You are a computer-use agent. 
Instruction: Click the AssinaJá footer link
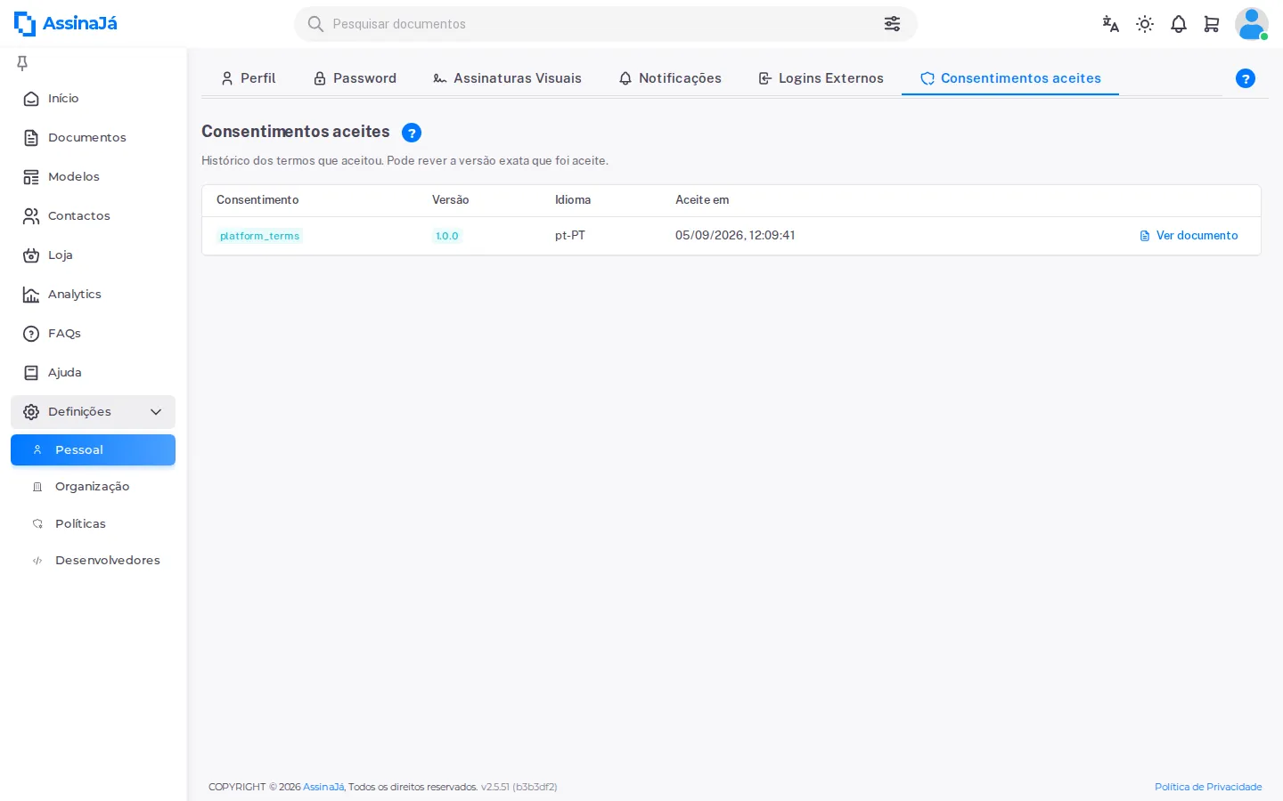tap(323, 787)
